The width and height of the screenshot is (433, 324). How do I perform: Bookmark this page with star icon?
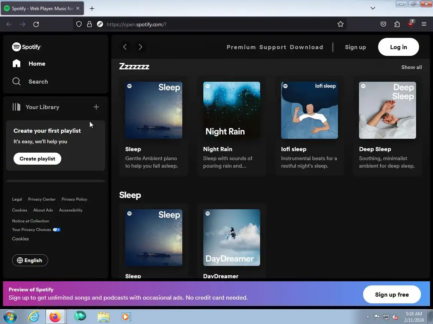[341, 24]
